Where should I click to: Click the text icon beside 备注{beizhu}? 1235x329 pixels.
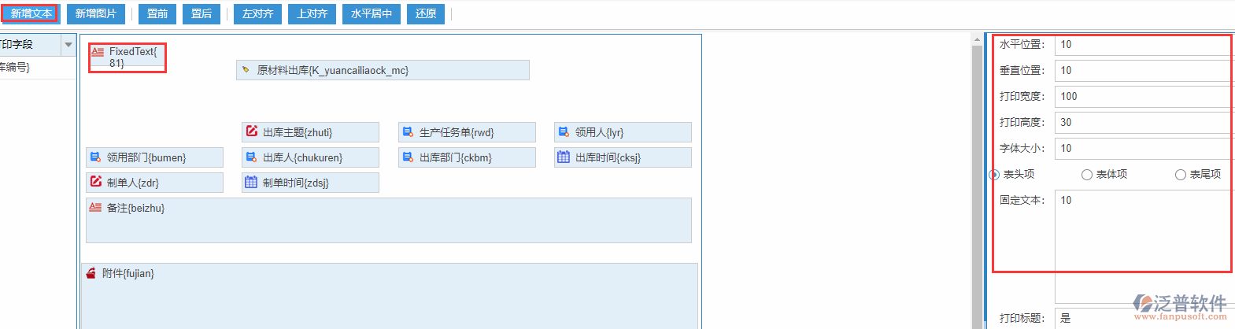point(95,207)
